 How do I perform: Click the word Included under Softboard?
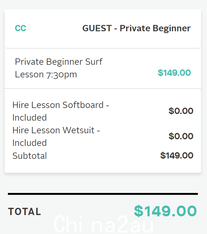[30, 117]
